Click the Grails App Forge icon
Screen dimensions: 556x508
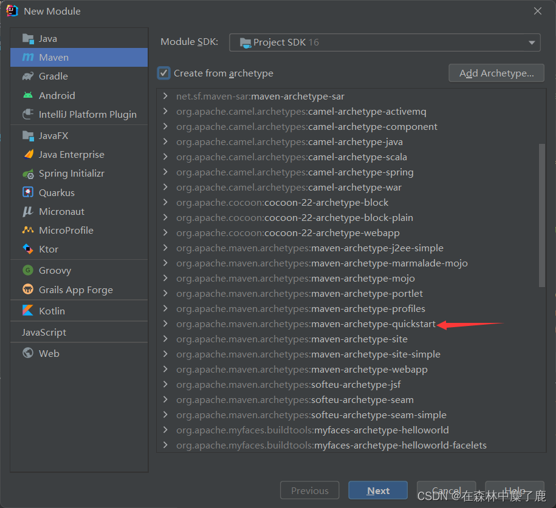28,290
